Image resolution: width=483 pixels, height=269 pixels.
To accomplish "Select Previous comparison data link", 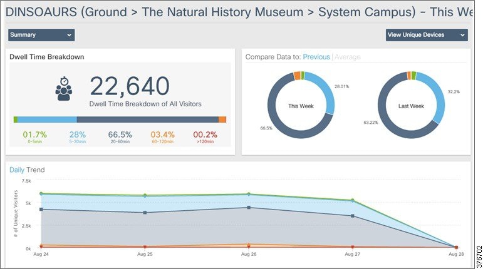I will (316, 57).
